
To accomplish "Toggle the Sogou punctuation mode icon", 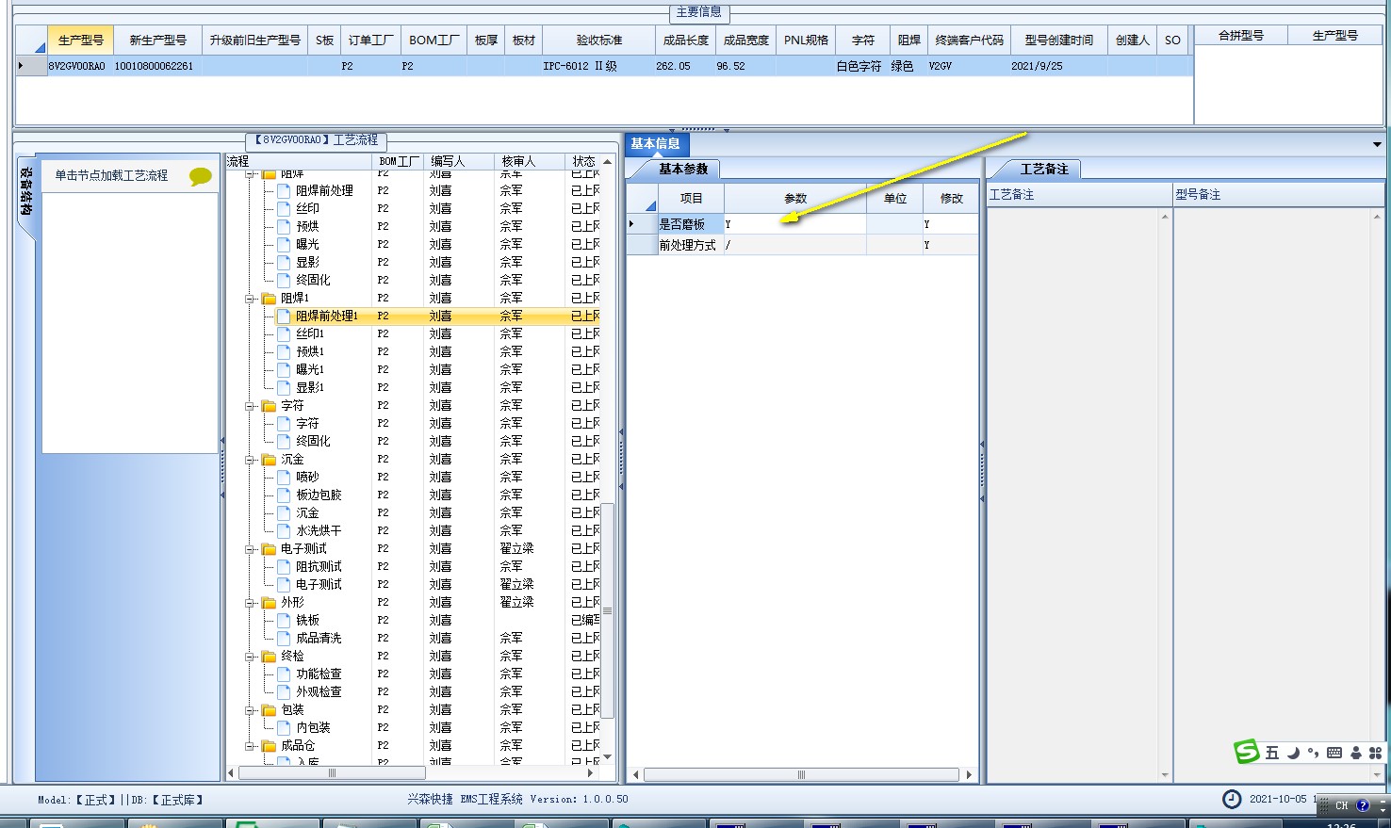I will (x=1313, y=753).
